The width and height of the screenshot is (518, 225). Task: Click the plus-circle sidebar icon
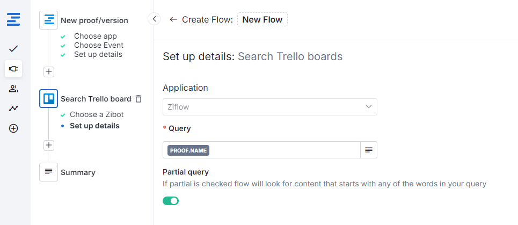tap(13, 128)
